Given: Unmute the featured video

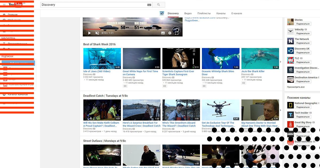Looking at the screenshot, I should pyautogui.click(x=97, y=33).
